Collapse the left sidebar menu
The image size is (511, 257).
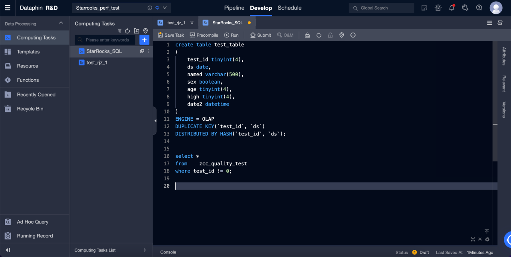[x=8, y=250]
